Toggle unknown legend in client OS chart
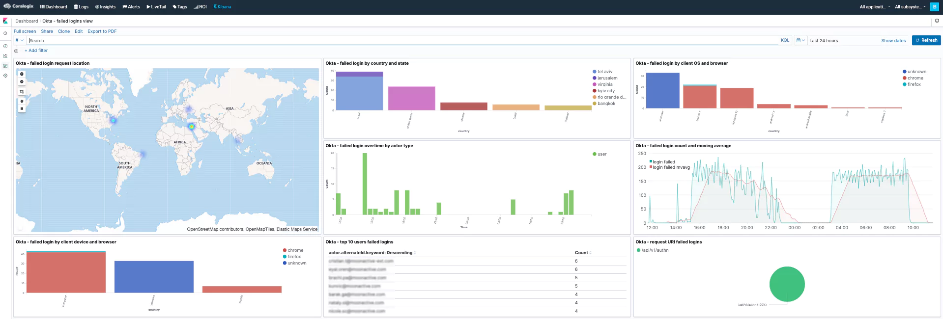943x319 pixels. coord(914,72)
